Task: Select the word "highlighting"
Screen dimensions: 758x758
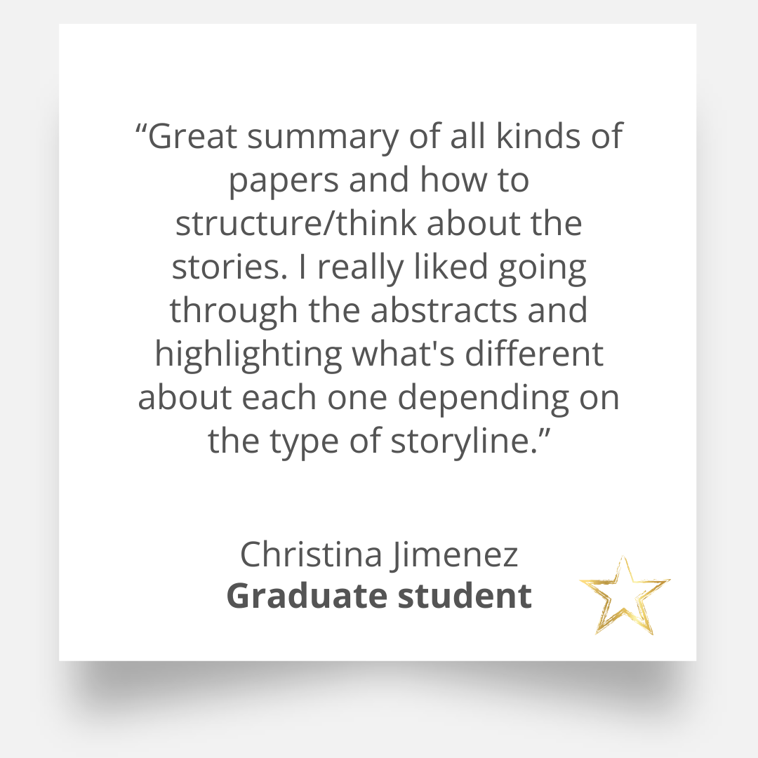Action: pyautogui.click(x=248, y=355)
